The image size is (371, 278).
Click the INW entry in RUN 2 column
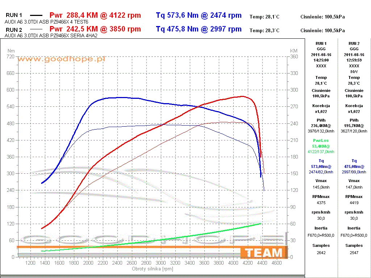354,72
